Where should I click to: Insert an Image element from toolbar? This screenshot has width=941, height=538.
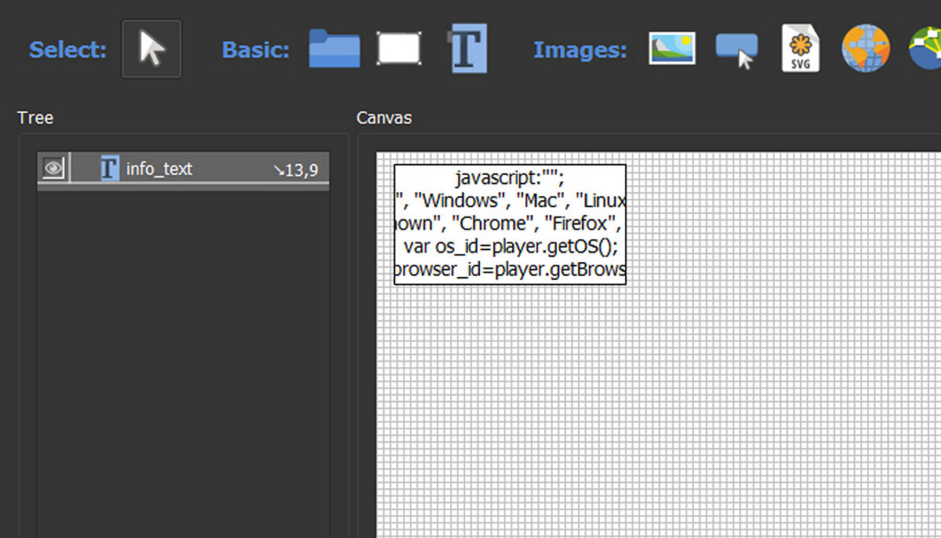[x=672, y=49]
